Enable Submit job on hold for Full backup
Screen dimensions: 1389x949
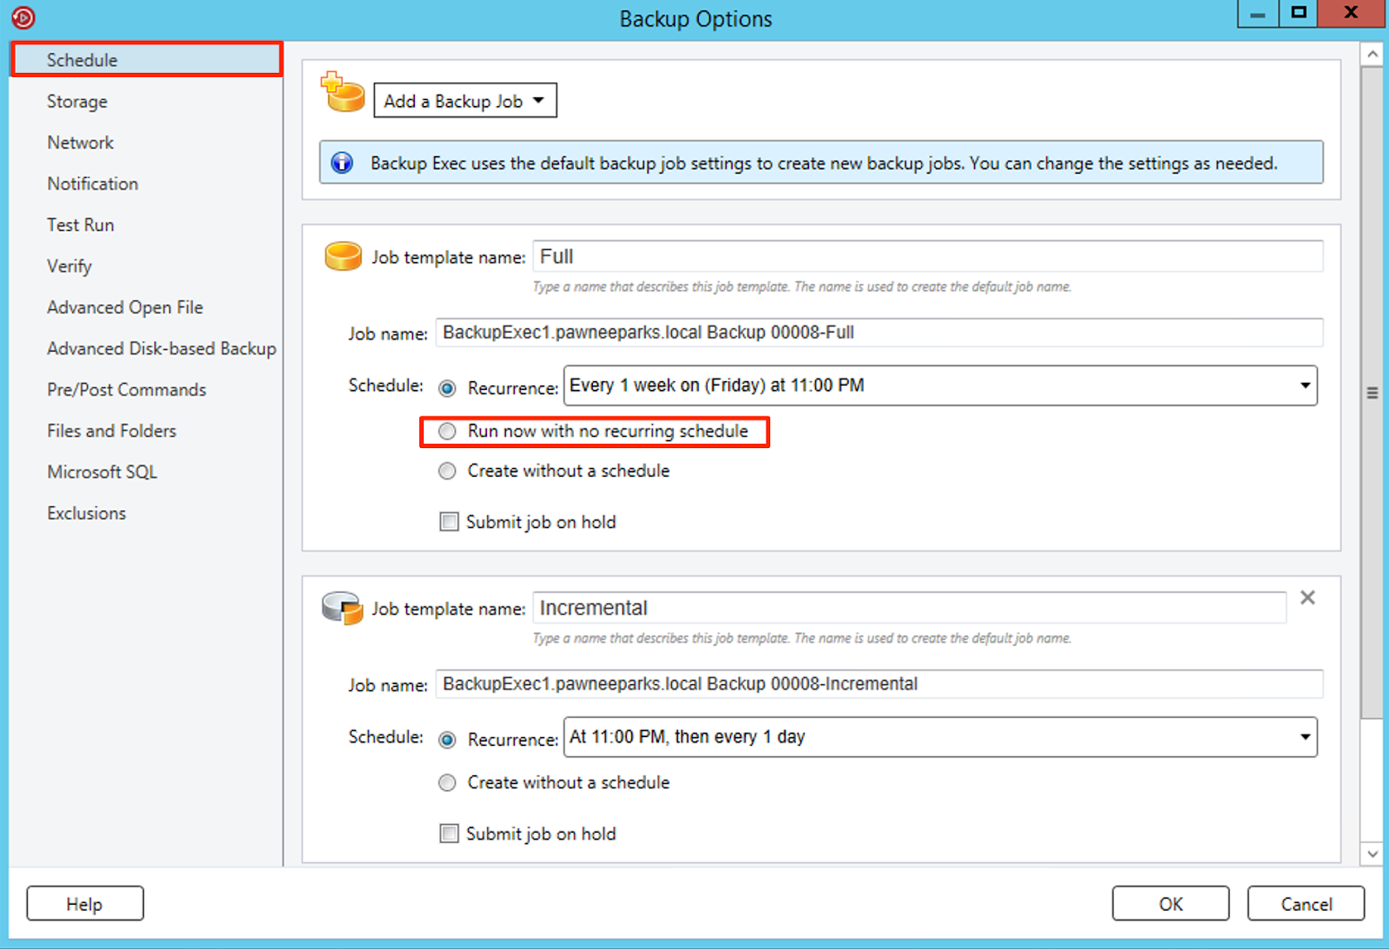tap(449, 522)
